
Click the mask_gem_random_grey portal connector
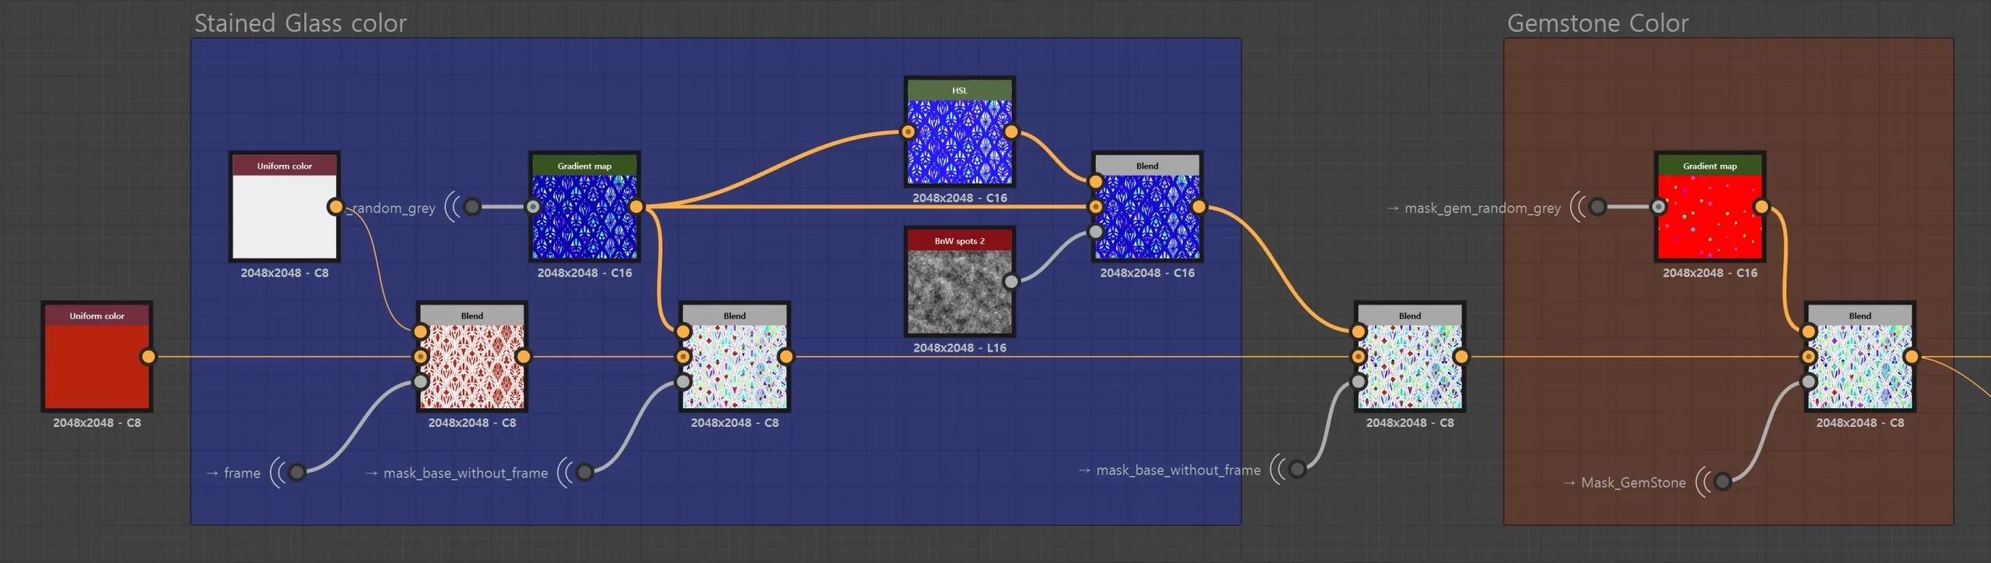coord(1597,207)
